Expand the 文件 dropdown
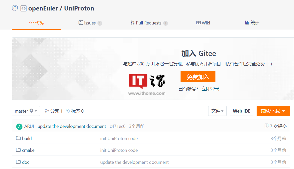The image size is (294, 169). tap(217, 111)
